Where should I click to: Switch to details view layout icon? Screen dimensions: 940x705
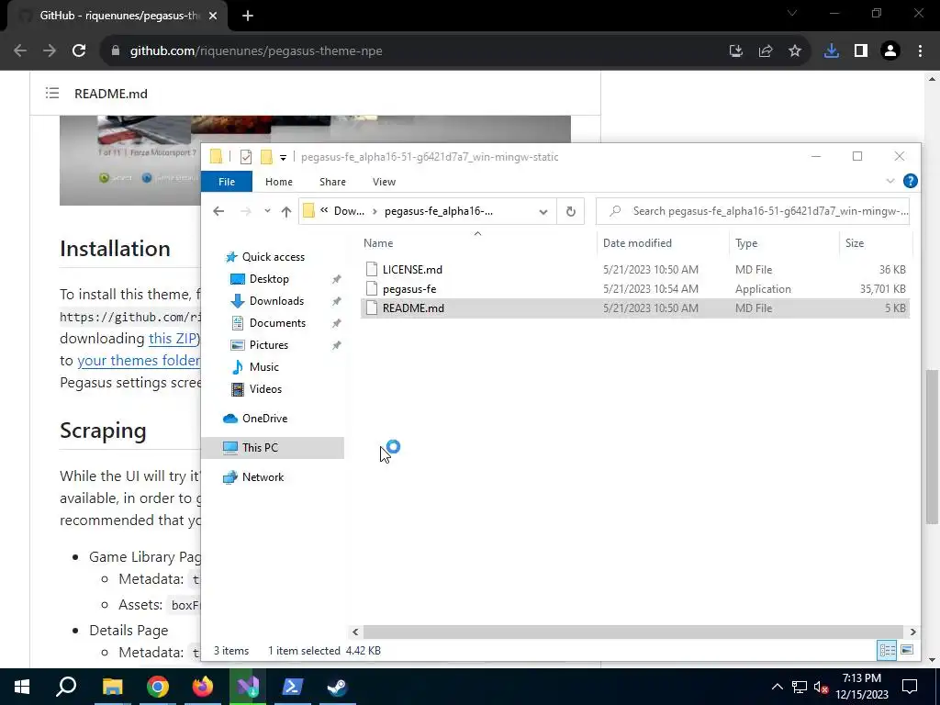887,651
